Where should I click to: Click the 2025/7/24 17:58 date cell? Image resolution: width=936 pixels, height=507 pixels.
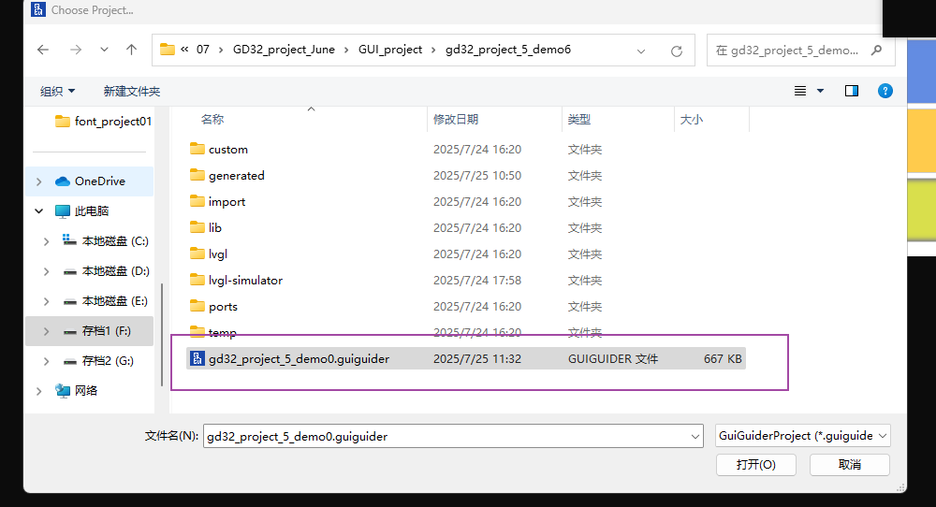pos(477,281)
